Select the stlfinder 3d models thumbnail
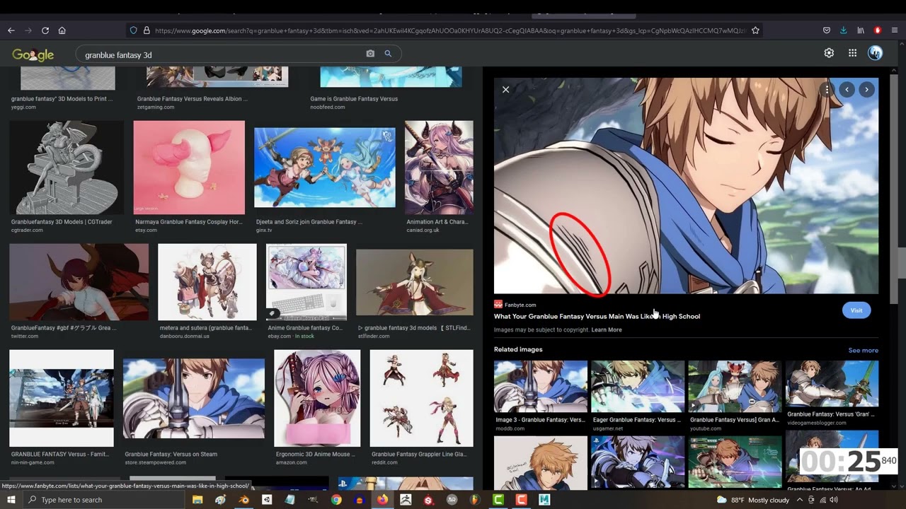906x509 pixels. point(415,282)
